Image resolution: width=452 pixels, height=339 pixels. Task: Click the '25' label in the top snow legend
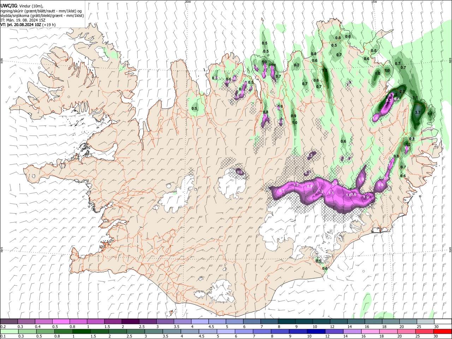pos(419,327)
